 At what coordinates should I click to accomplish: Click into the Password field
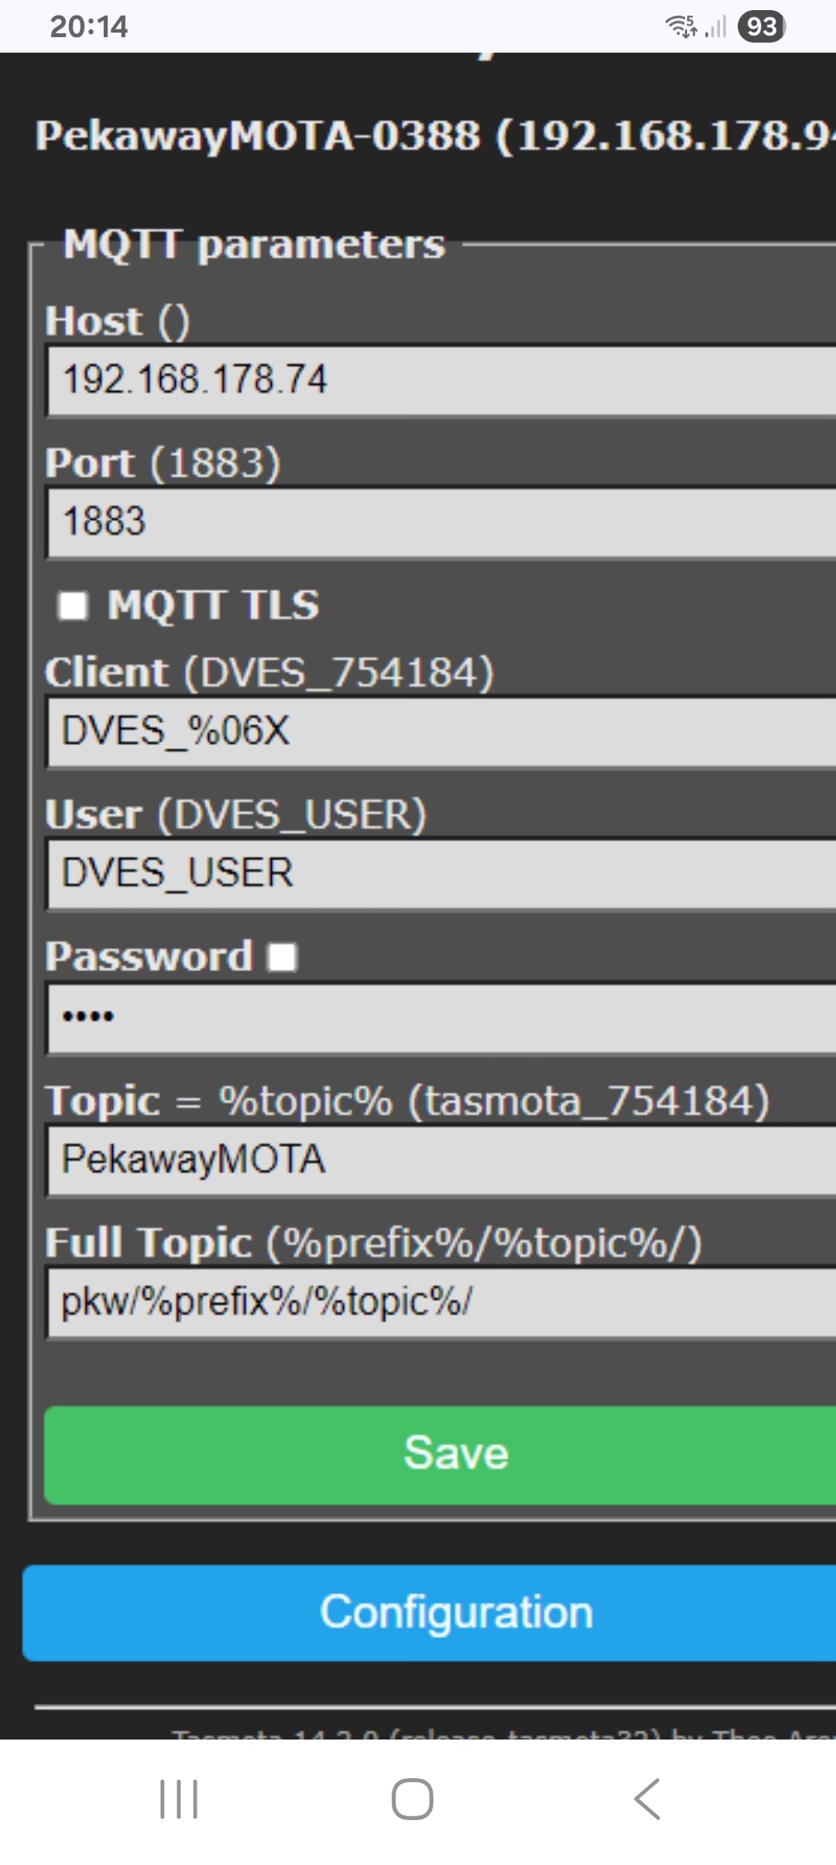tap(441, 1017)
